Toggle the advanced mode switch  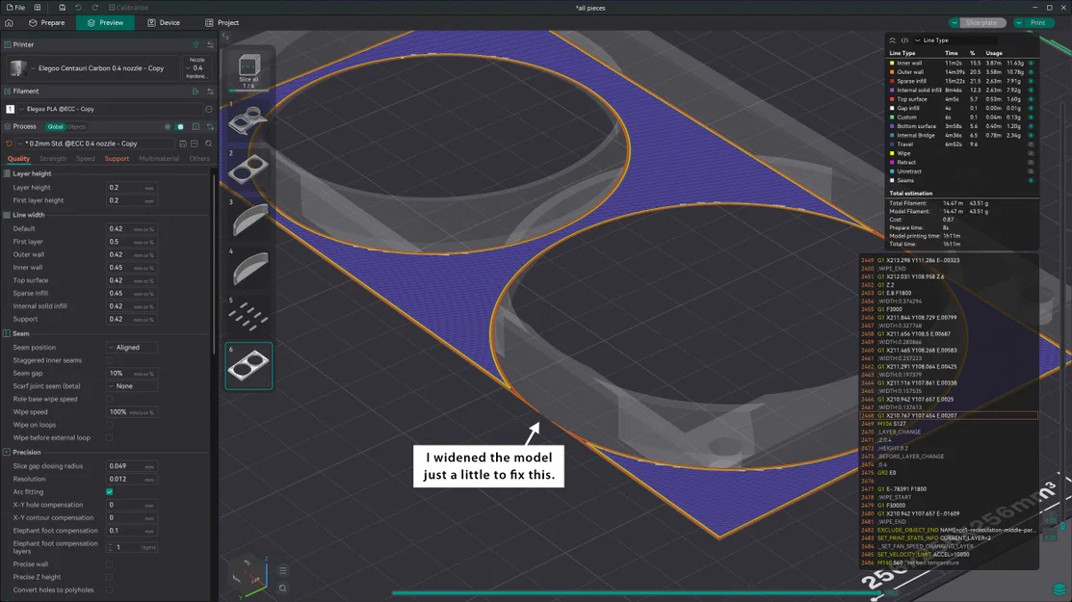[x=180, y=126]
